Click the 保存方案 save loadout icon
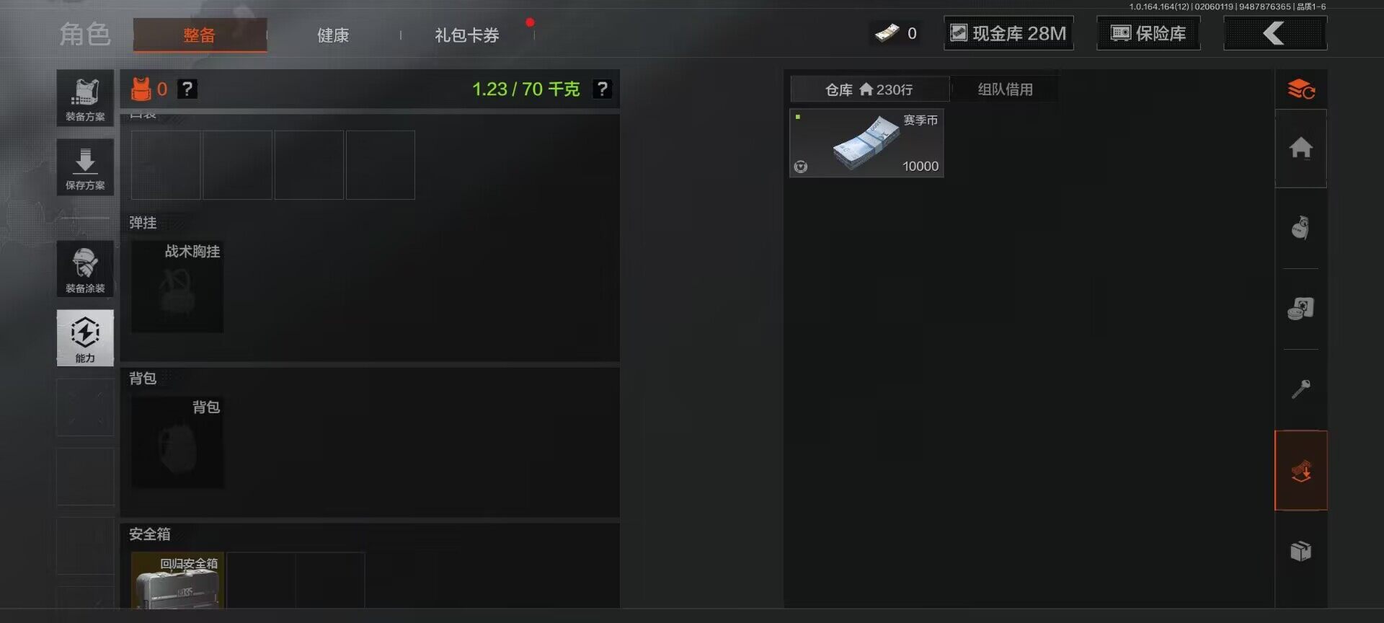Image resolution: width=1384 pixels, height=623 pixels. tap(85, 167)
